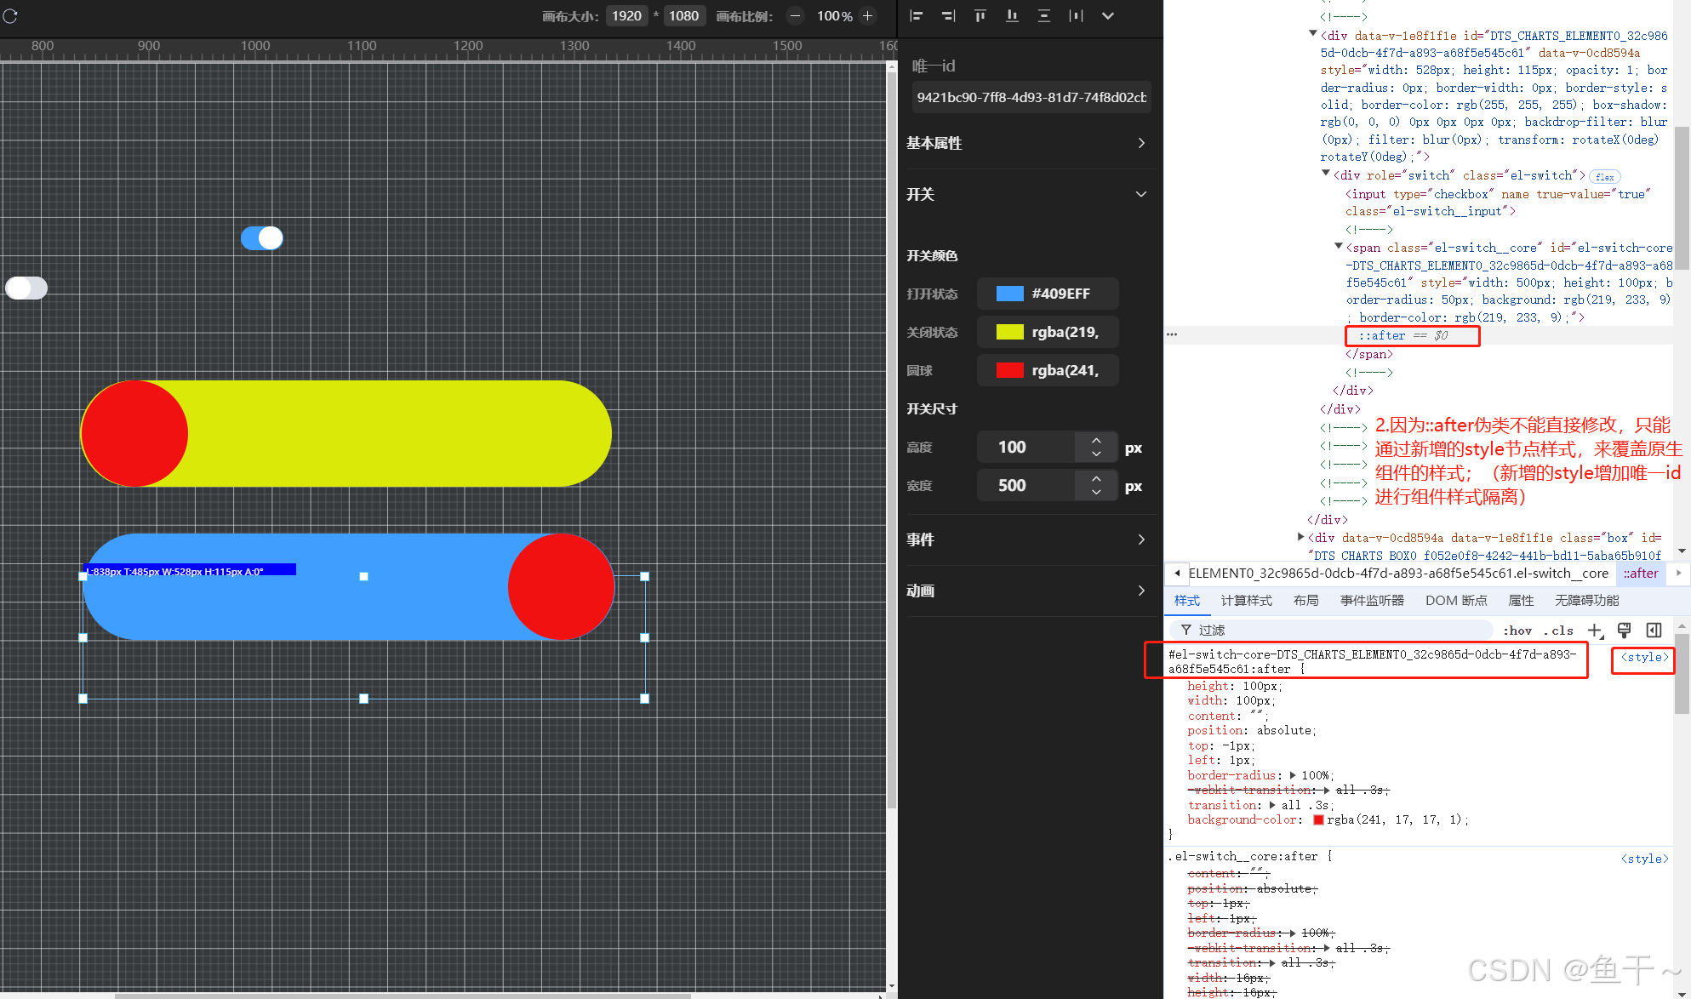Toggle the small white switch on canvas

26,288
